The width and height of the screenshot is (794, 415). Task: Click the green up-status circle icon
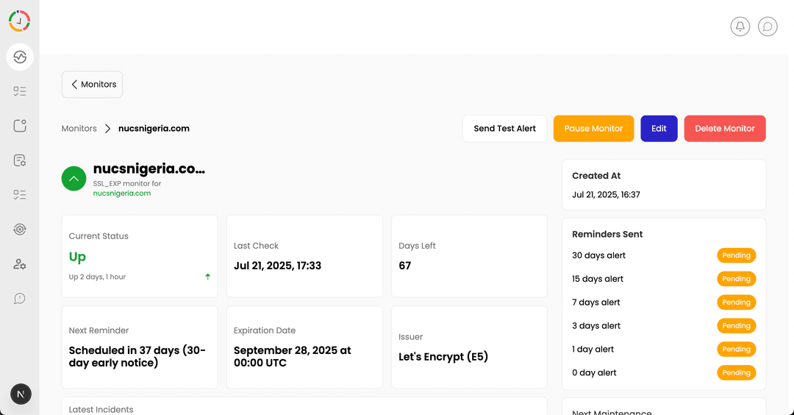[74, 178]
